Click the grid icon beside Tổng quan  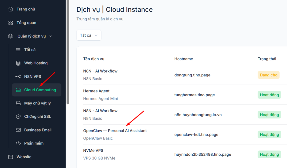tap(11, 23)
